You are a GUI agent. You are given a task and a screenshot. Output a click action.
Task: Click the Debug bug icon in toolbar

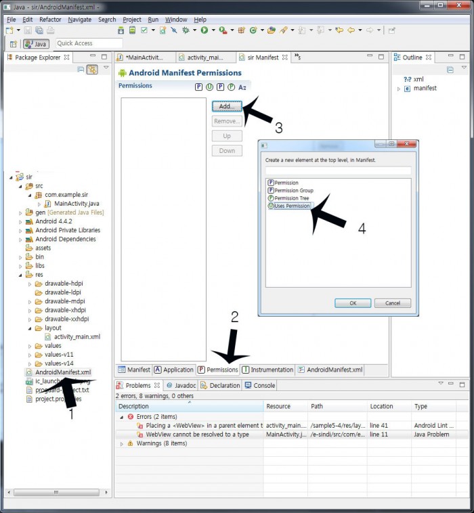pos(186,30)
